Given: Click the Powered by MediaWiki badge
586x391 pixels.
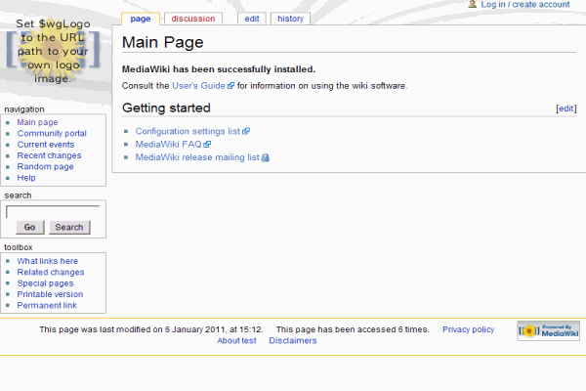Looking at the screenshot, I should [x=548, y=330].
